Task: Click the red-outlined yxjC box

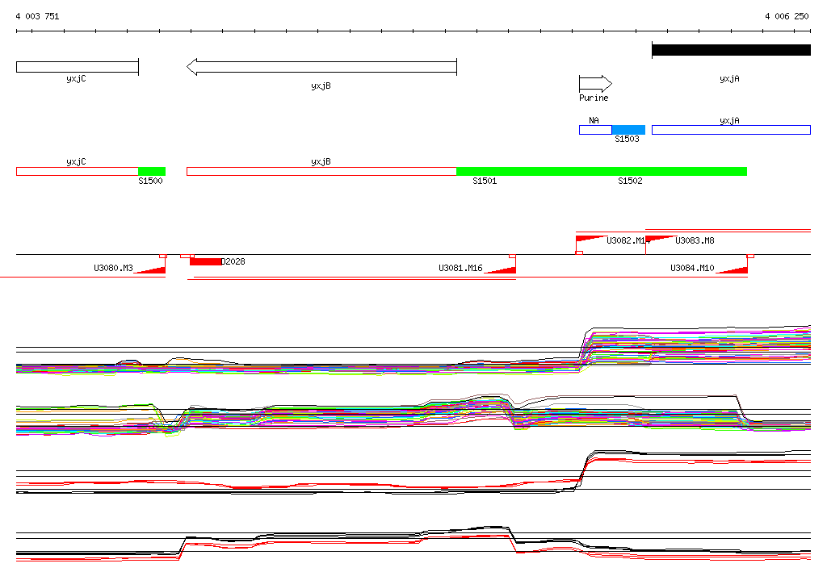Action: (78, 171)
